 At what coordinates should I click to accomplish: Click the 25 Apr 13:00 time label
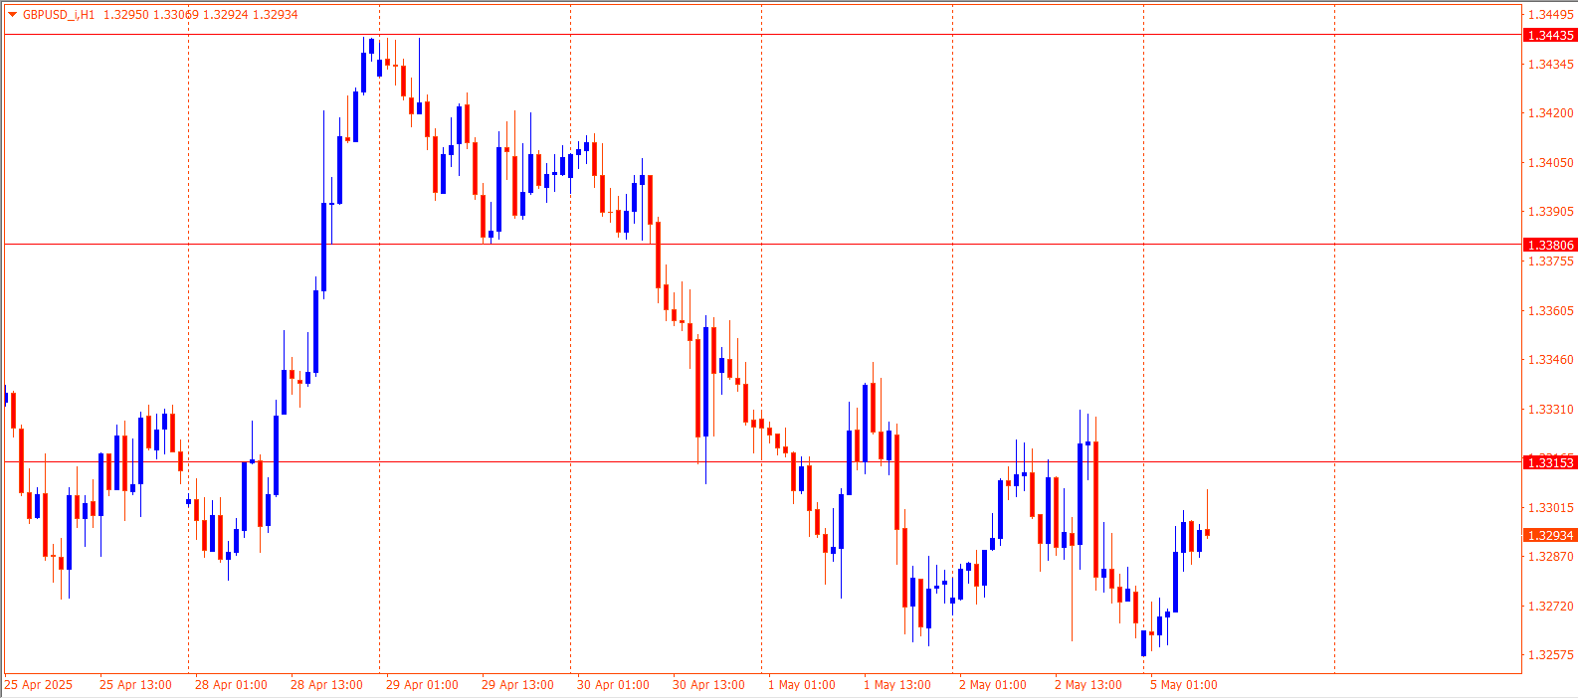135,685
